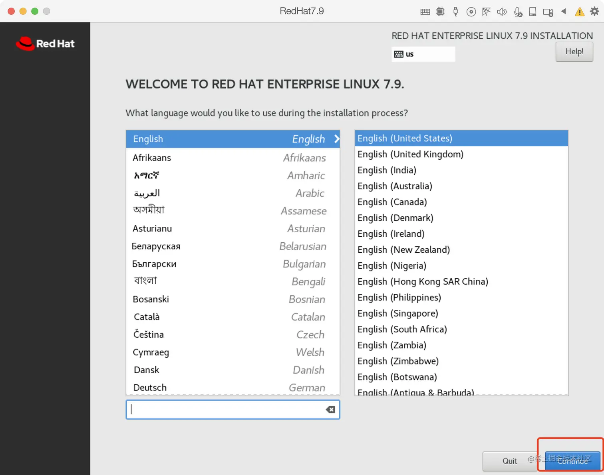Click the Continue button
604x475 pixels.
[572, 461]
